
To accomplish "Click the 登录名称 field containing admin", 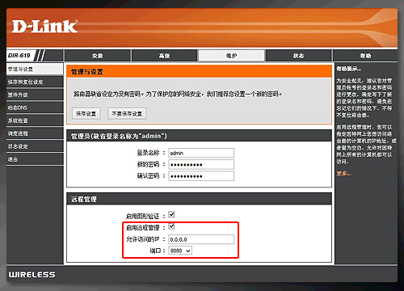I will point(201,153).
